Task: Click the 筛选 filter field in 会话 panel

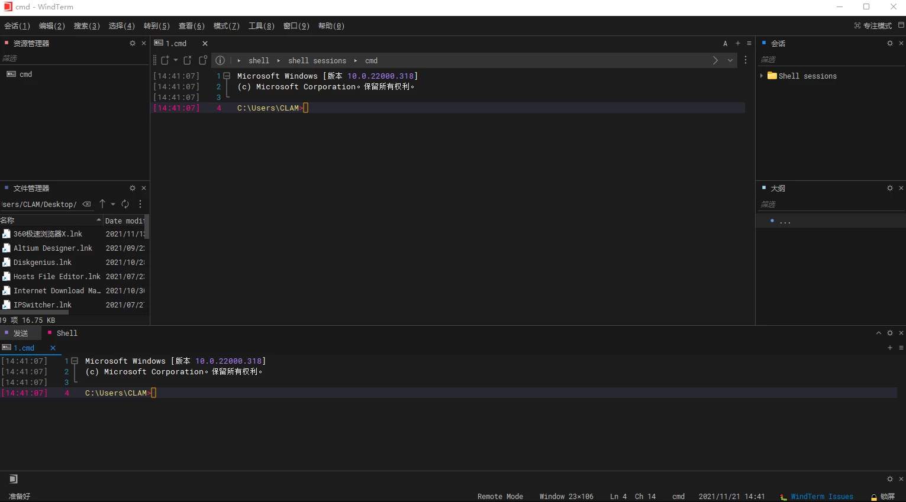Action: (828, 59)
